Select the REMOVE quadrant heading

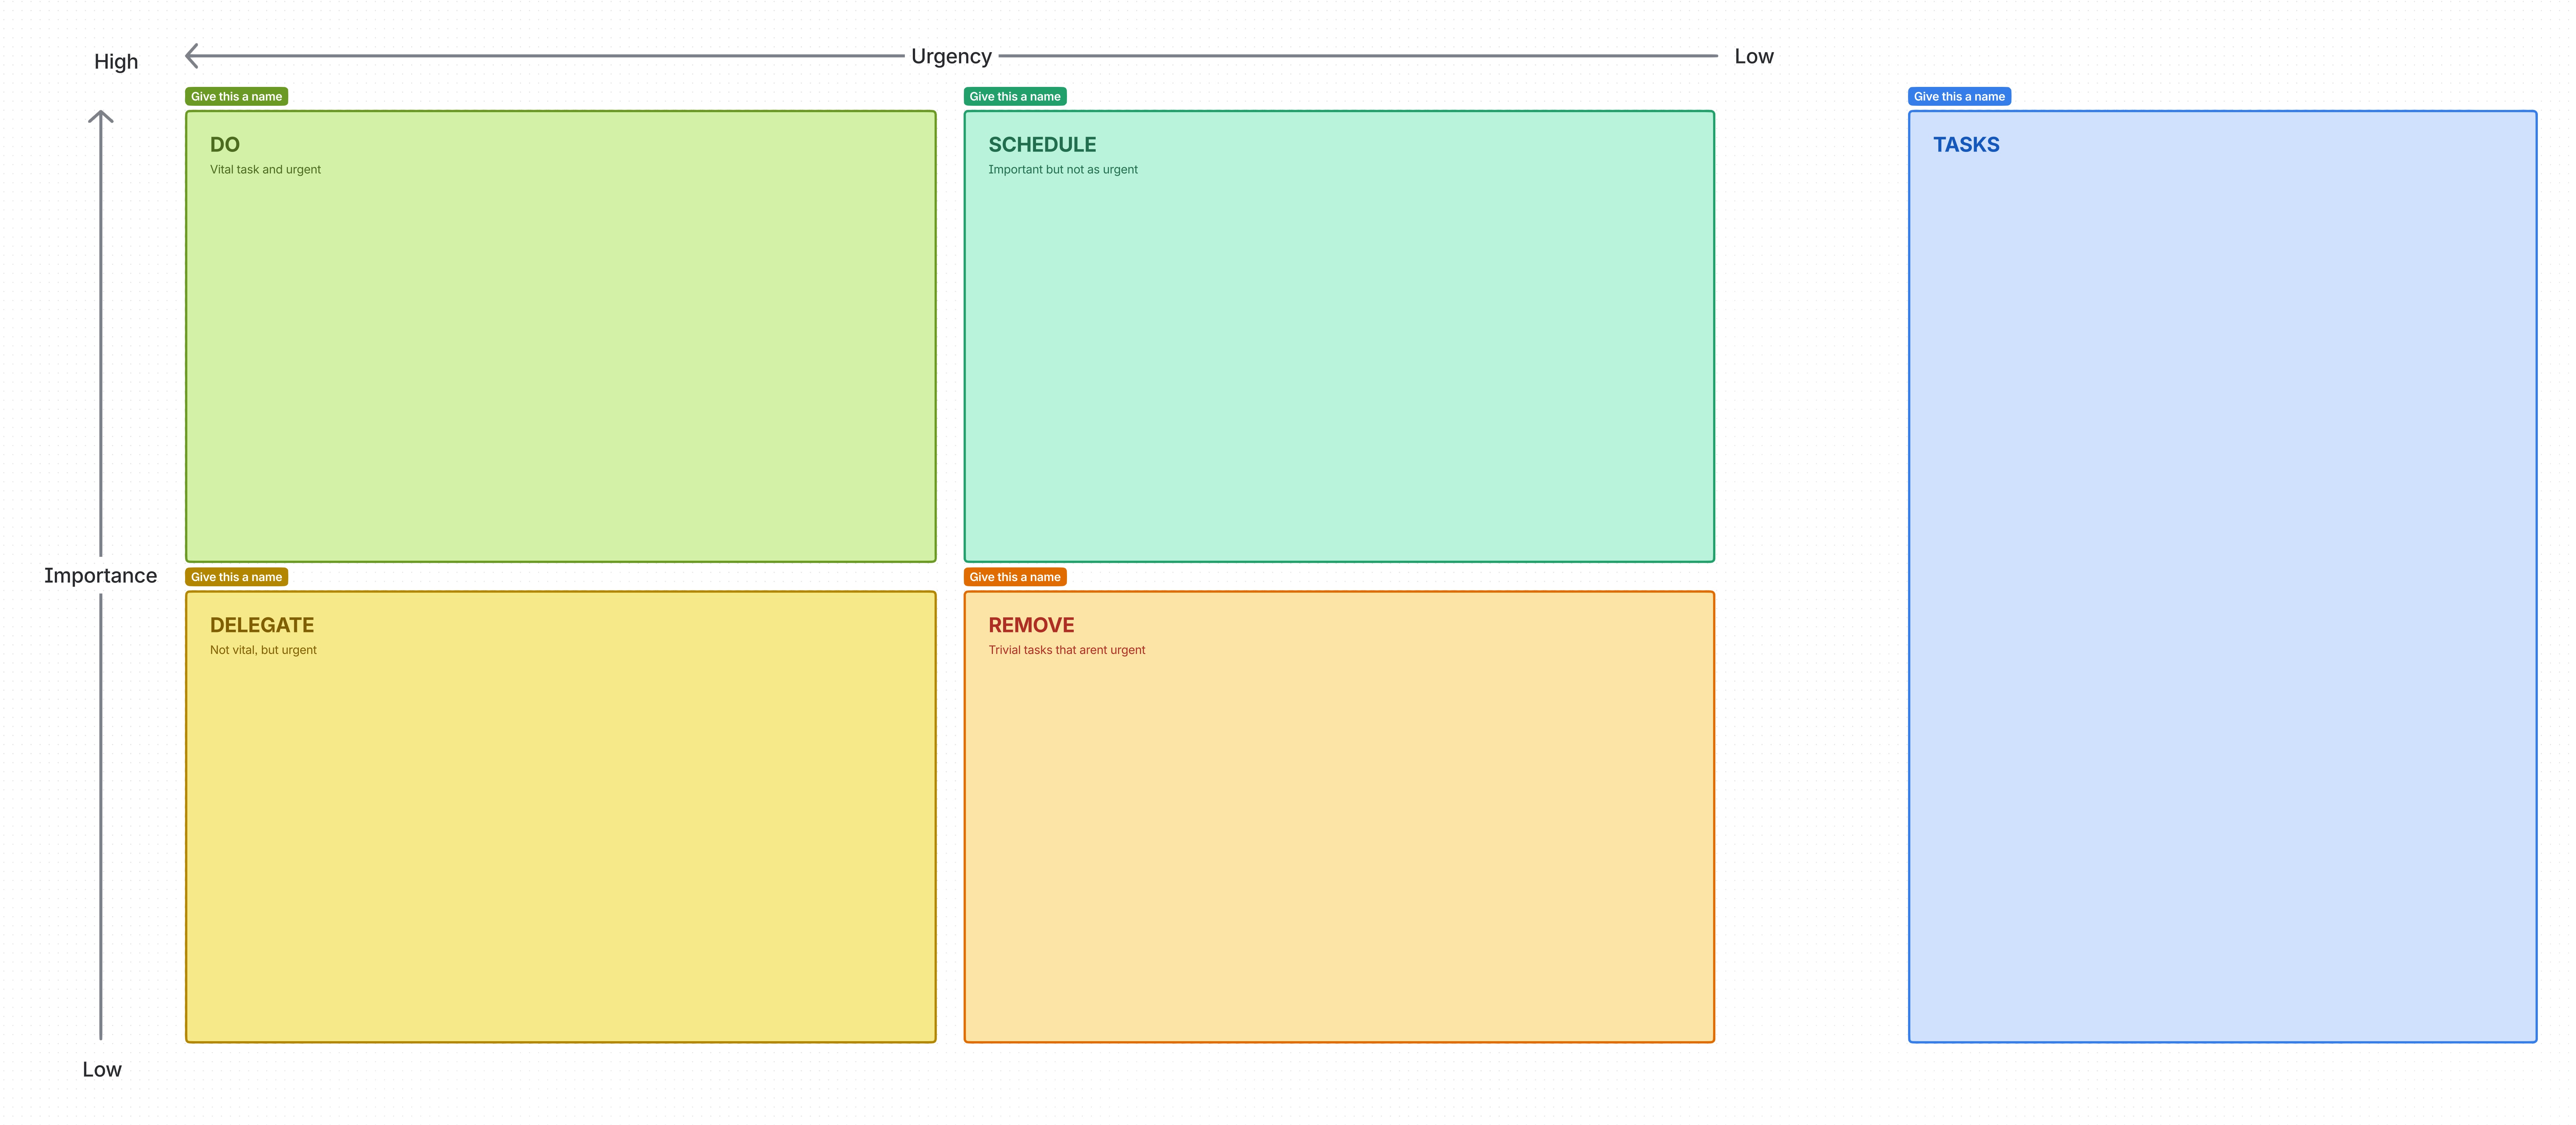[1031, 624]
